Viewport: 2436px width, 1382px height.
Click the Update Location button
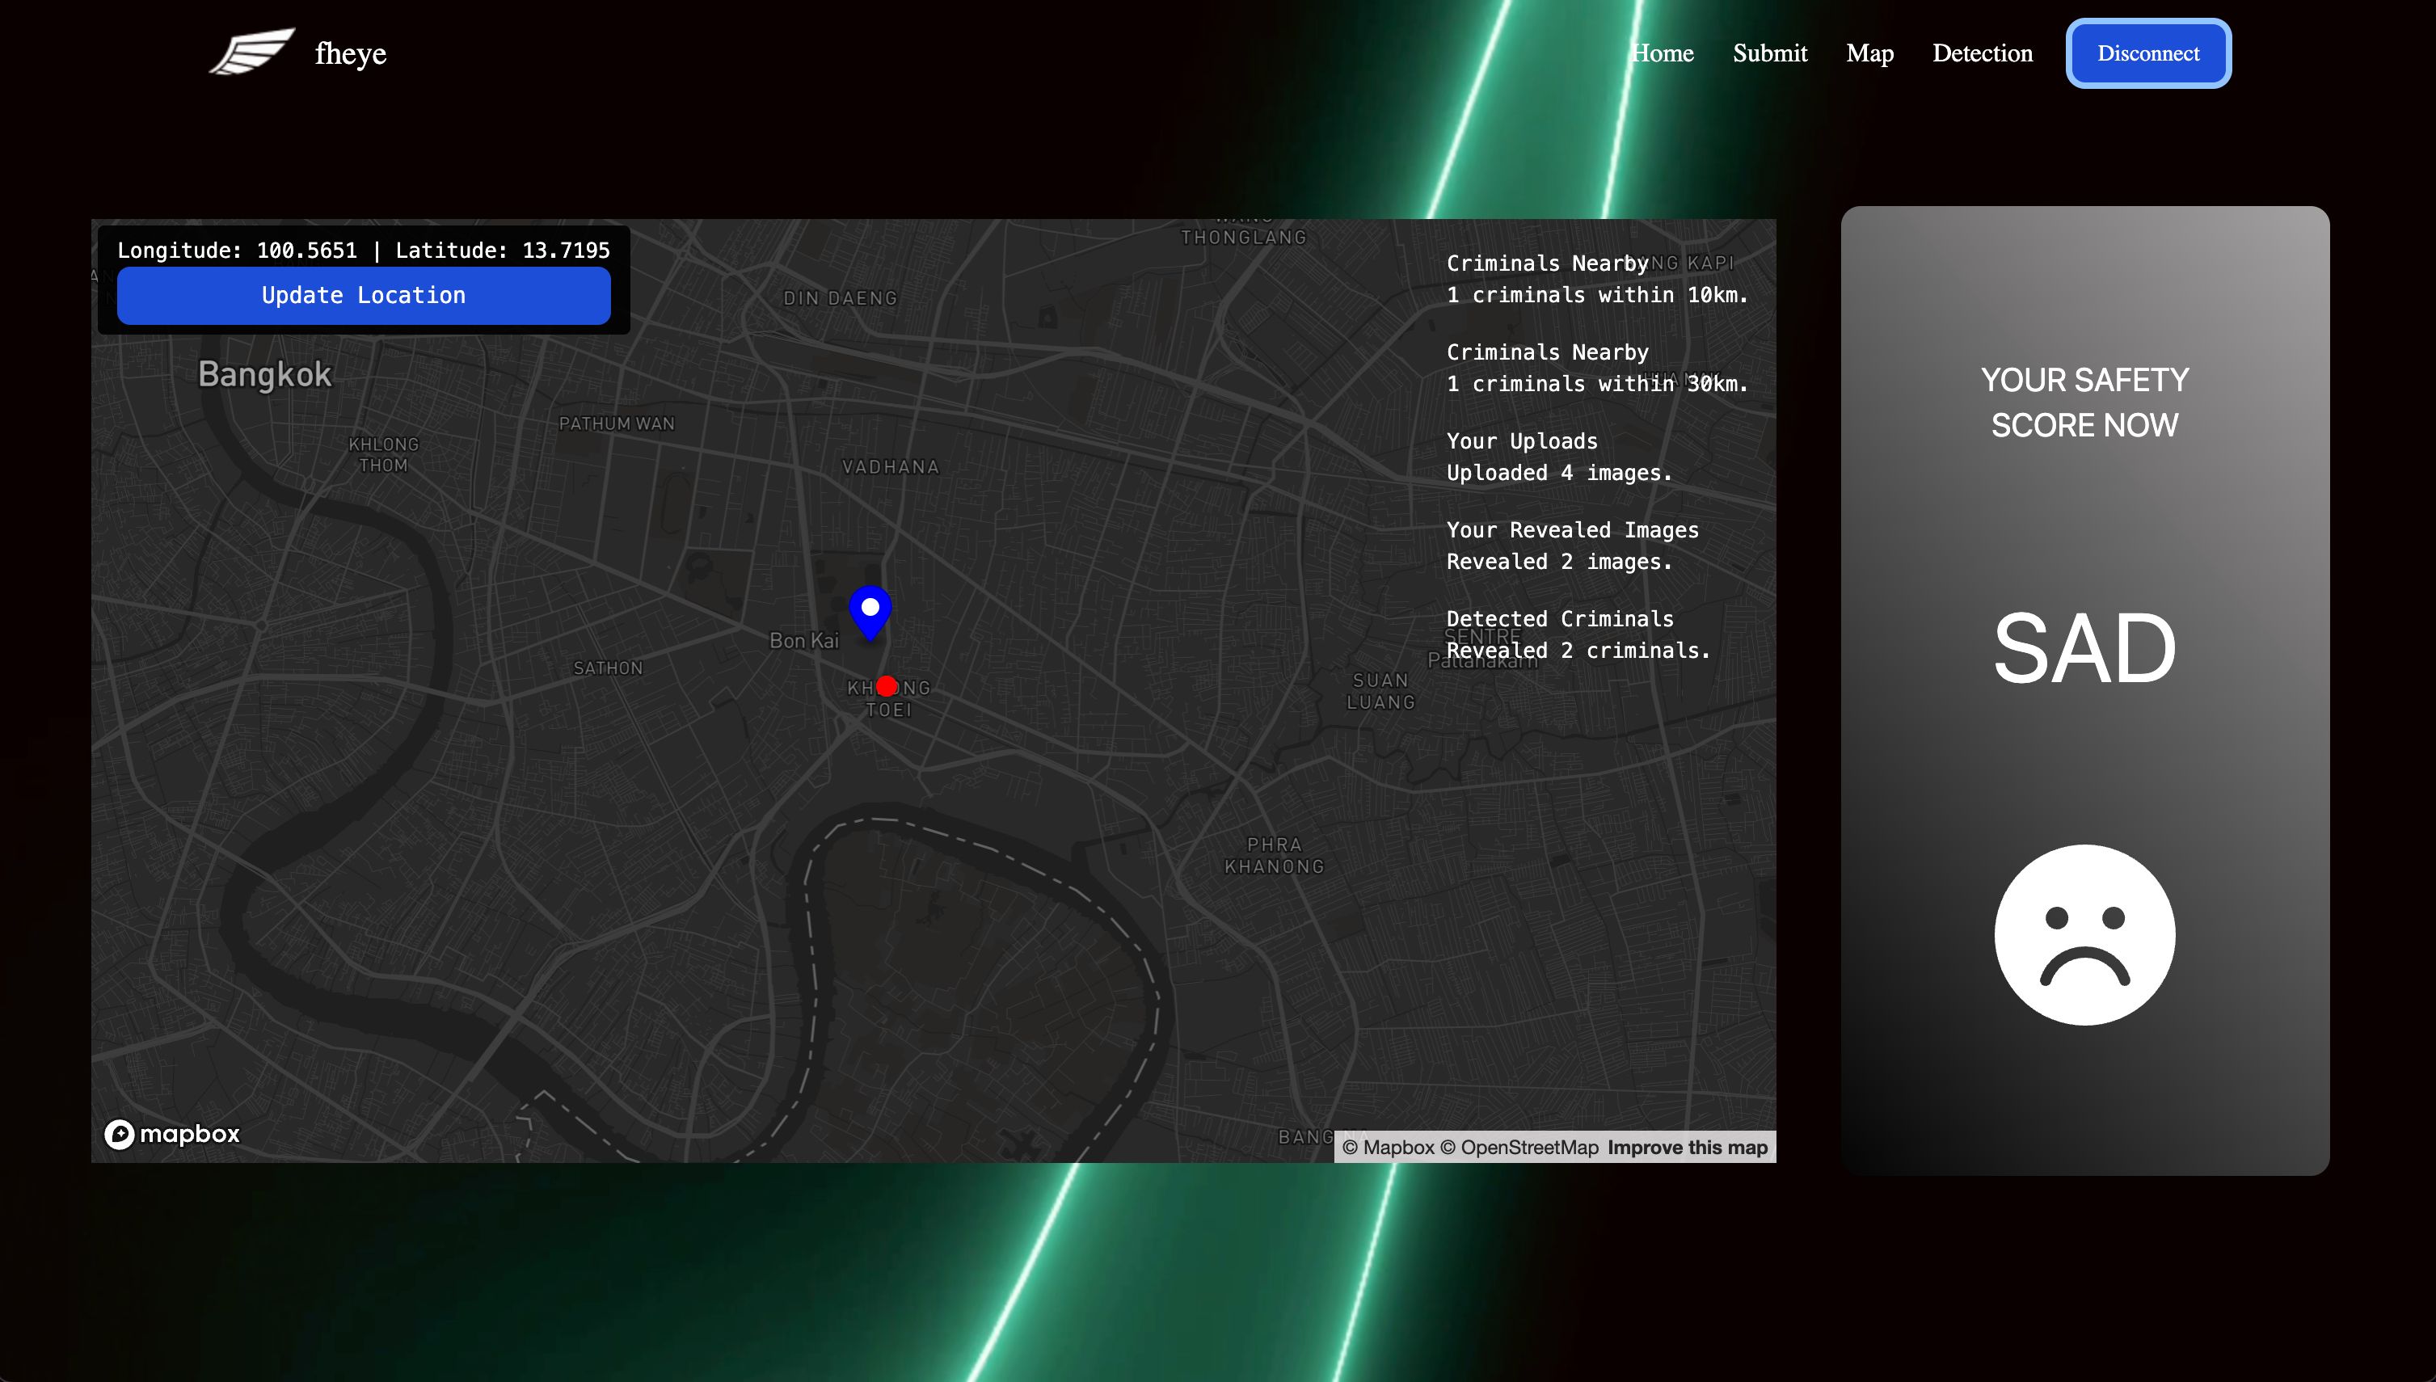point(364,295)
